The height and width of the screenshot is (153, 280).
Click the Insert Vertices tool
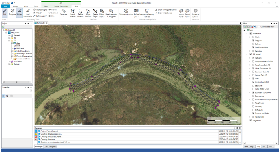(x=73, y=13)
